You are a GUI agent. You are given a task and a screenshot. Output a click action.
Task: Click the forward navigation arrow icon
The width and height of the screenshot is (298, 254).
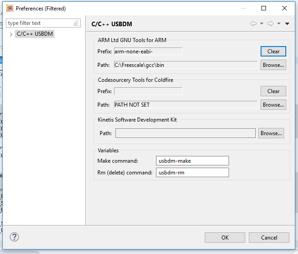click(270, 24)
